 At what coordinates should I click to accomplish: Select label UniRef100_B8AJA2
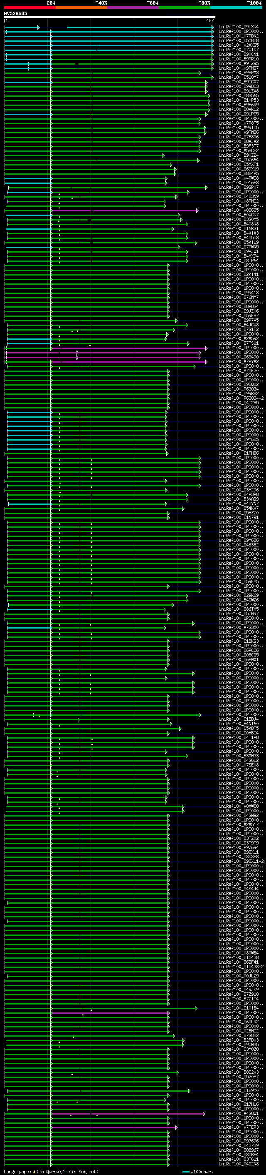[x=239, y=141]
